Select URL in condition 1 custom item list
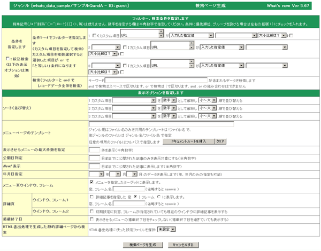This screenshot has width=321, height=251. click(x=139, y=36)
